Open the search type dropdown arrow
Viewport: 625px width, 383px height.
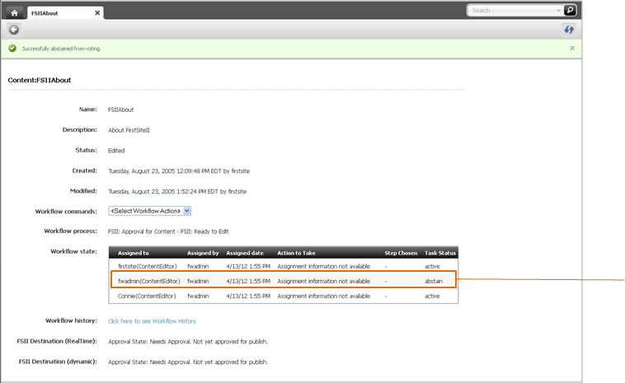pos(558,11)
